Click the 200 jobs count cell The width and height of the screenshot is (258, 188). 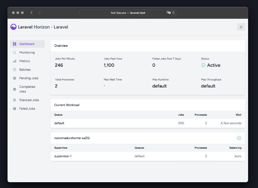181,123
